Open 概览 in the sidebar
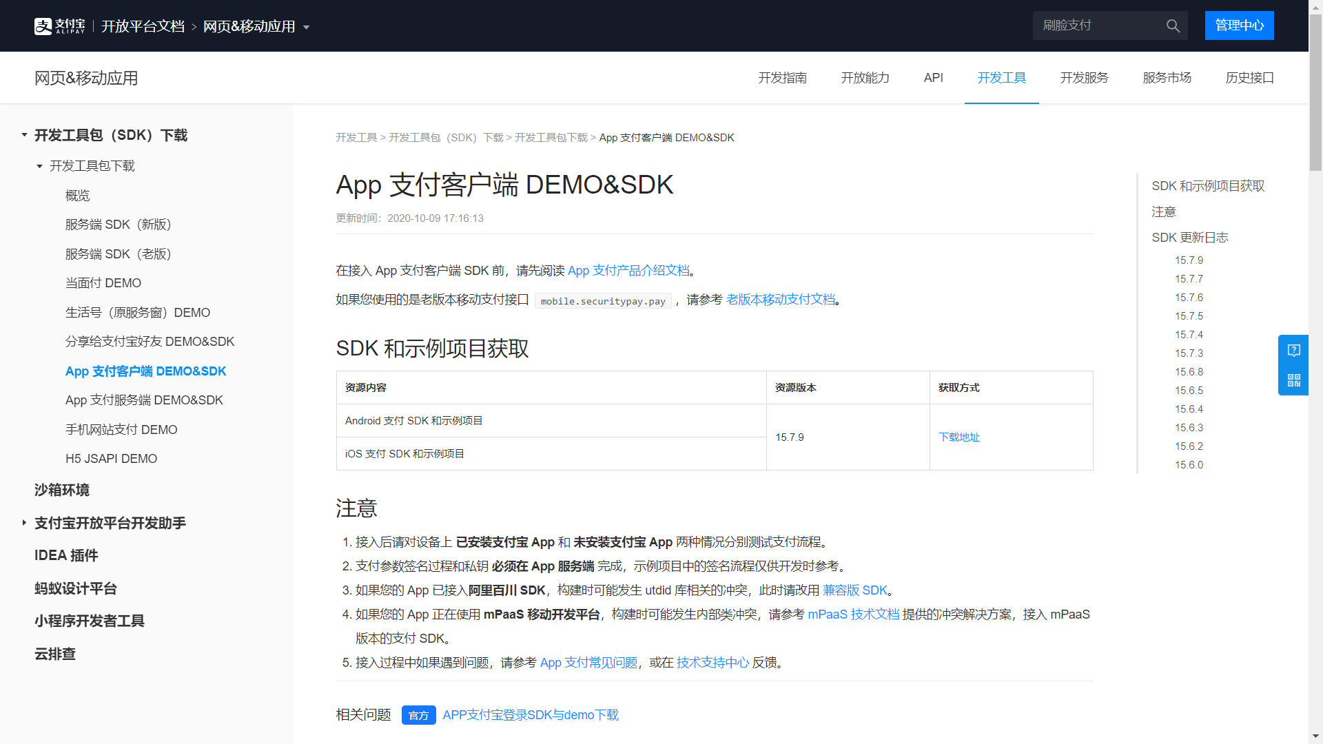 pos(77,196)
